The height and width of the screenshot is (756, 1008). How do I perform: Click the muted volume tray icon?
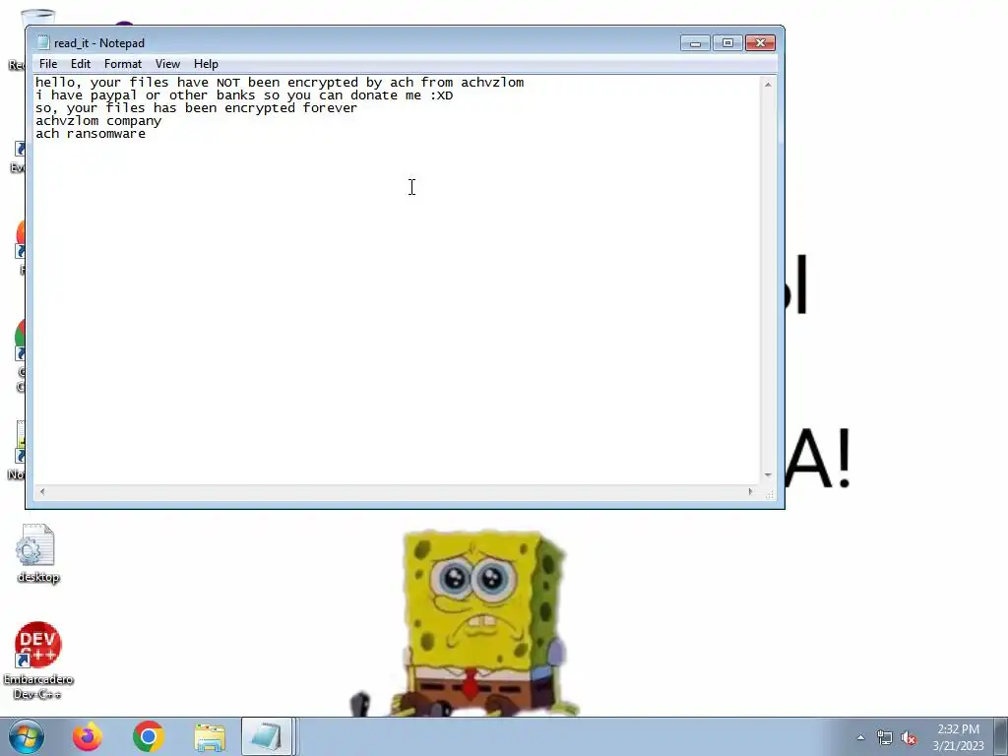[909, 738]
